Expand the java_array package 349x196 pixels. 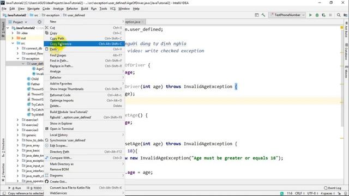coord(17,145)
